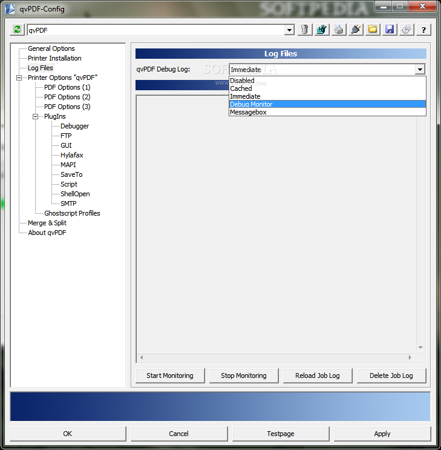Open the Debugger plugin page
Screen dimensions: 441x450
tap(75, 126)
